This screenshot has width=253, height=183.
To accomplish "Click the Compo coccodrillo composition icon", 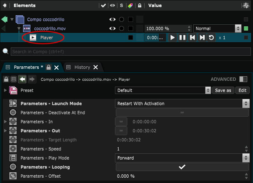I will 20,19.
